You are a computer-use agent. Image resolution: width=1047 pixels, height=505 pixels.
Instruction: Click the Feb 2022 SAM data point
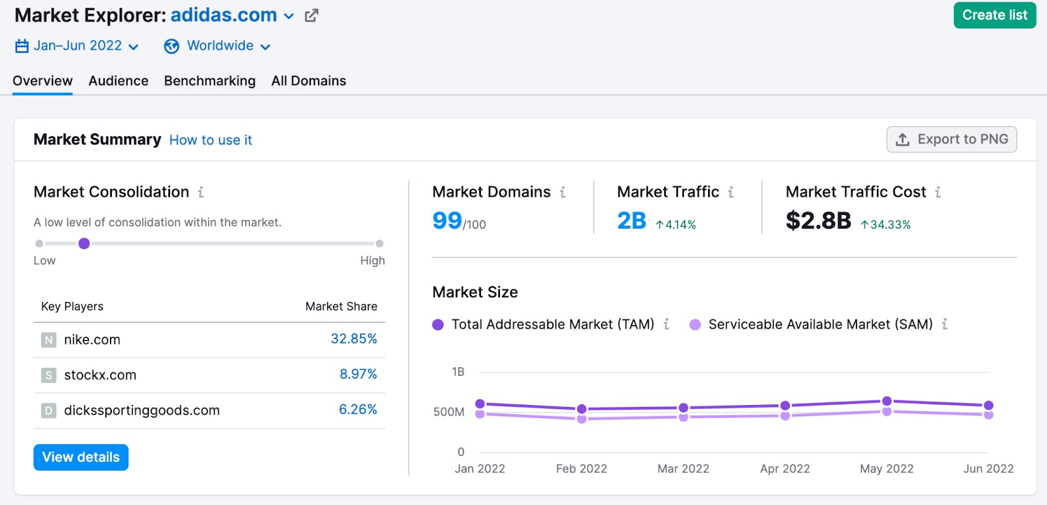(x=582, y=419)
